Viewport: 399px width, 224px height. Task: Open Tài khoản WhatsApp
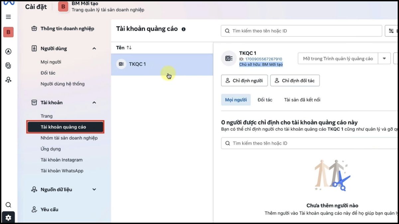tap(62, 171)
